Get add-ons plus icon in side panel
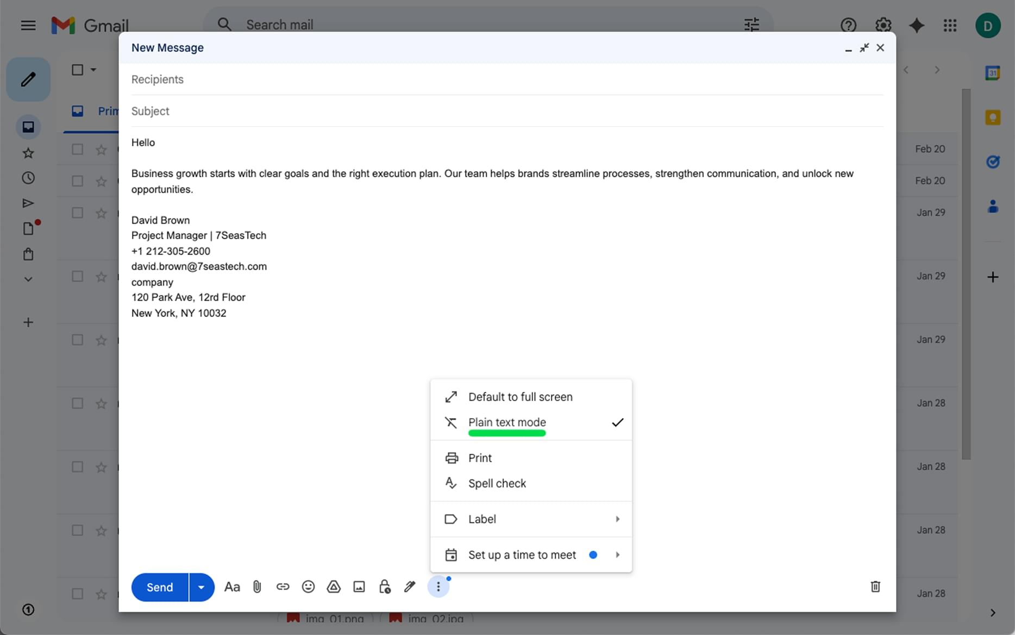This screenshot has width=1015, height=635. 993,277
